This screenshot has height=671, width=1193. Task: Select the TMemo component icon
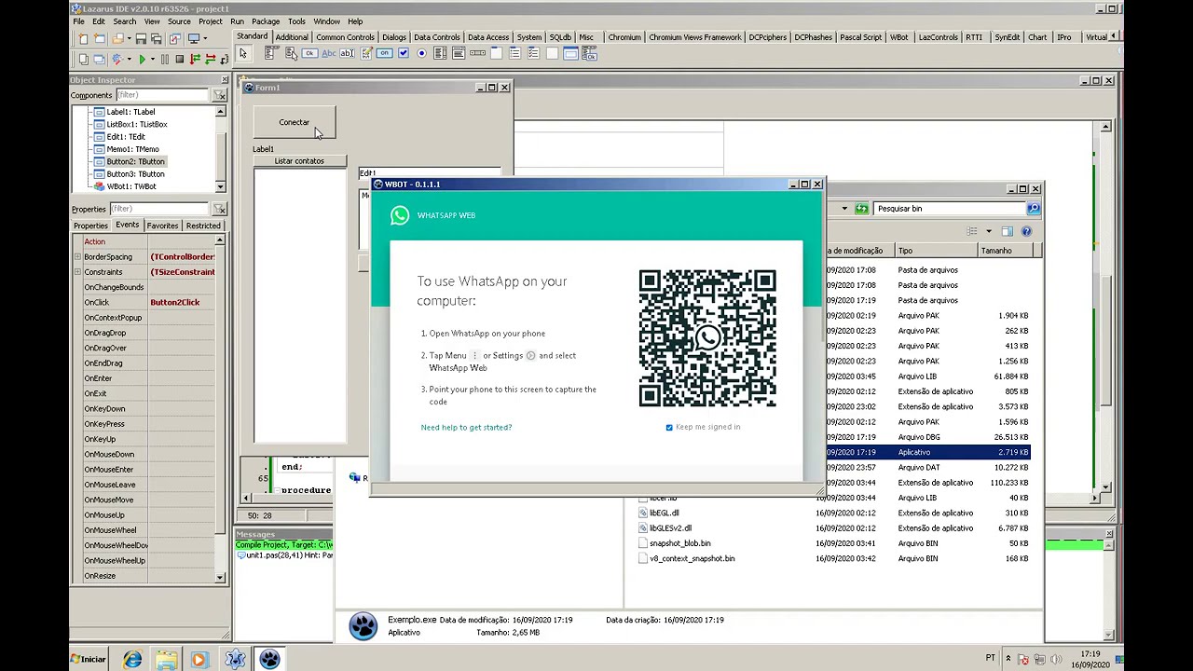pyautogui.click(x=367, y=53)
